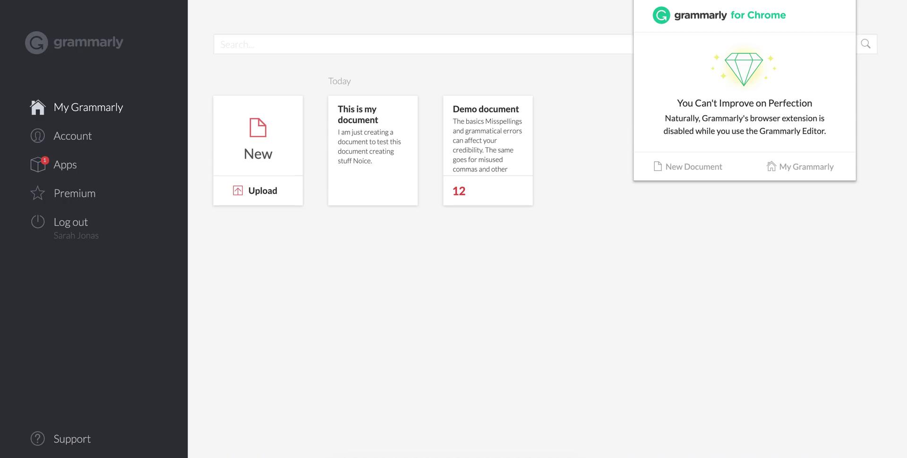Go to the Premium section

tap(74, 193)
